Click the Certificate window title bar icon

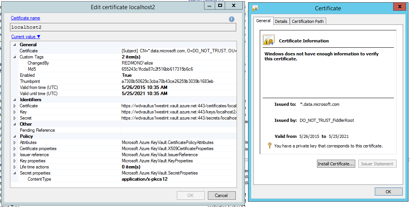tap(255, 8)
